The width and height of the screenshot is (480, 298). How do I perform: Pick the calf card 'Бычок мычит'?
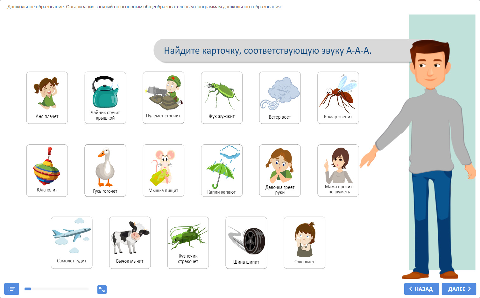pos(130,243)
